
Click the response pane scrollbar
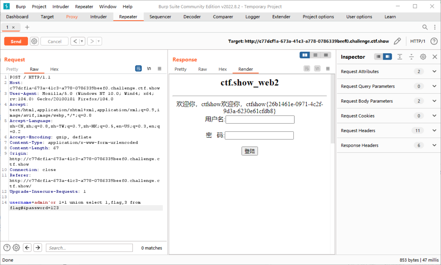click(333, 109)
